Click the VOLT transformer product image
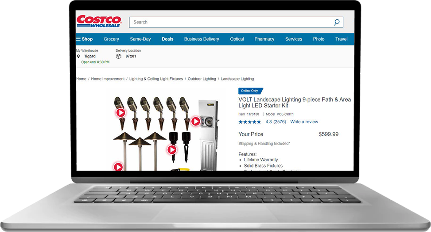The height and width of the screenshot is (232, 431). (208, 136)
